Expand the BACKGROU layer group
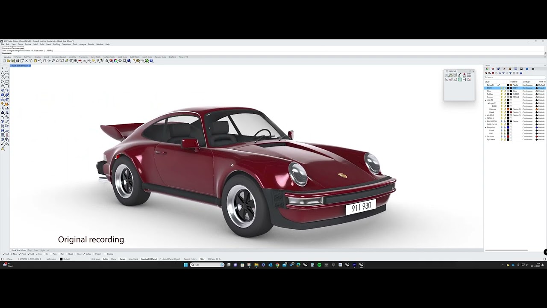 click(486, 121)
